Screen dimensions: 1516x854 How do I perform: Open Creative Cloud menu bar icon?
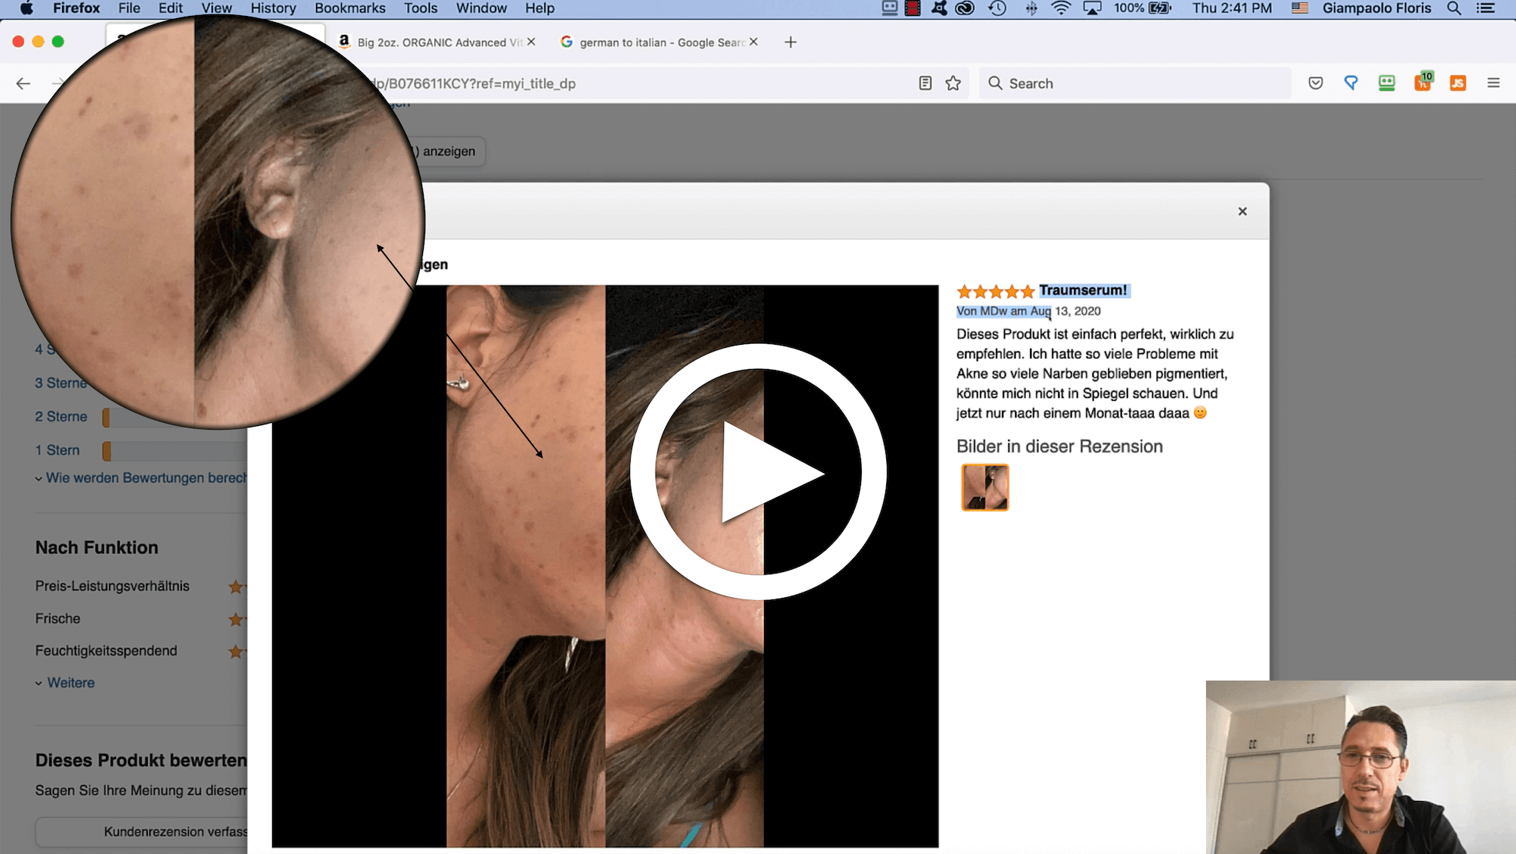click(964, 8)
